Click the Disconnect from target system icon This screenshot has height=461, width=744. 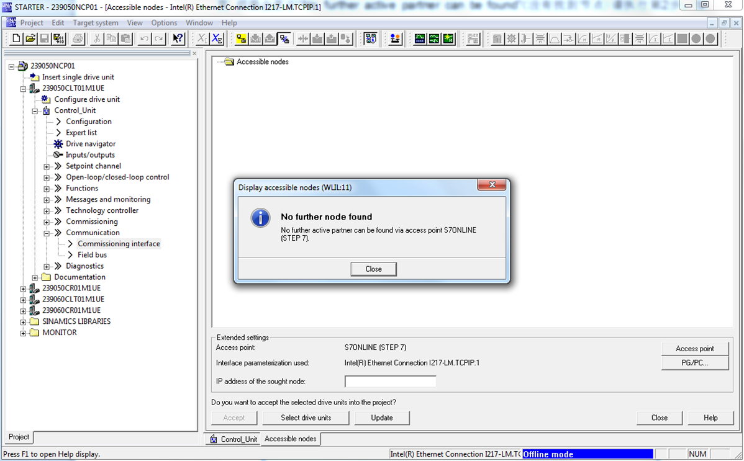coord(284,38)
